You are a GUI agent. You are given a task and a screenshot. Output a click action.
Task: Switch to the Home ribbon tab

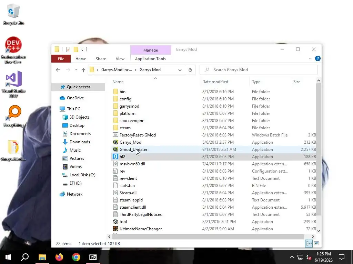pyautogui.click(x=81, y=59)
